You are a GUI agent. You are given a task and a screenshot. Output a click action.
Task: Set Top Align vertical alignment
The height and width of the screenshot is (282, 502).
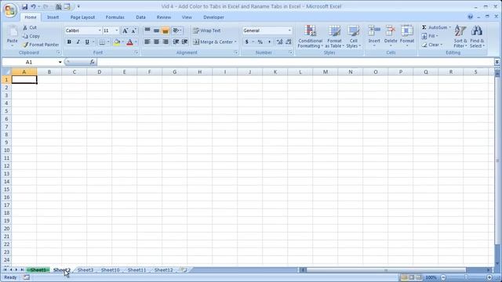(x=147, y=31)
